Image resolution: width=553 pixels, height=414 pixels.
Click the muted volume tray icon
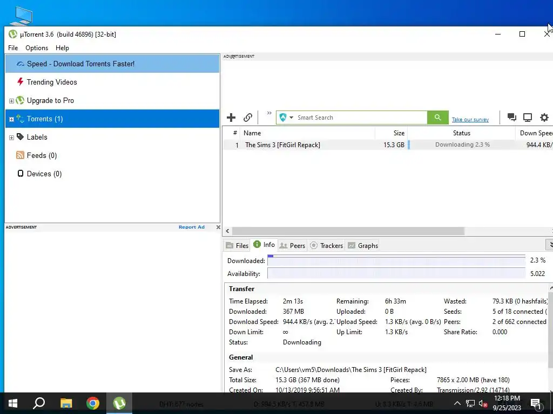pos(483,403)
